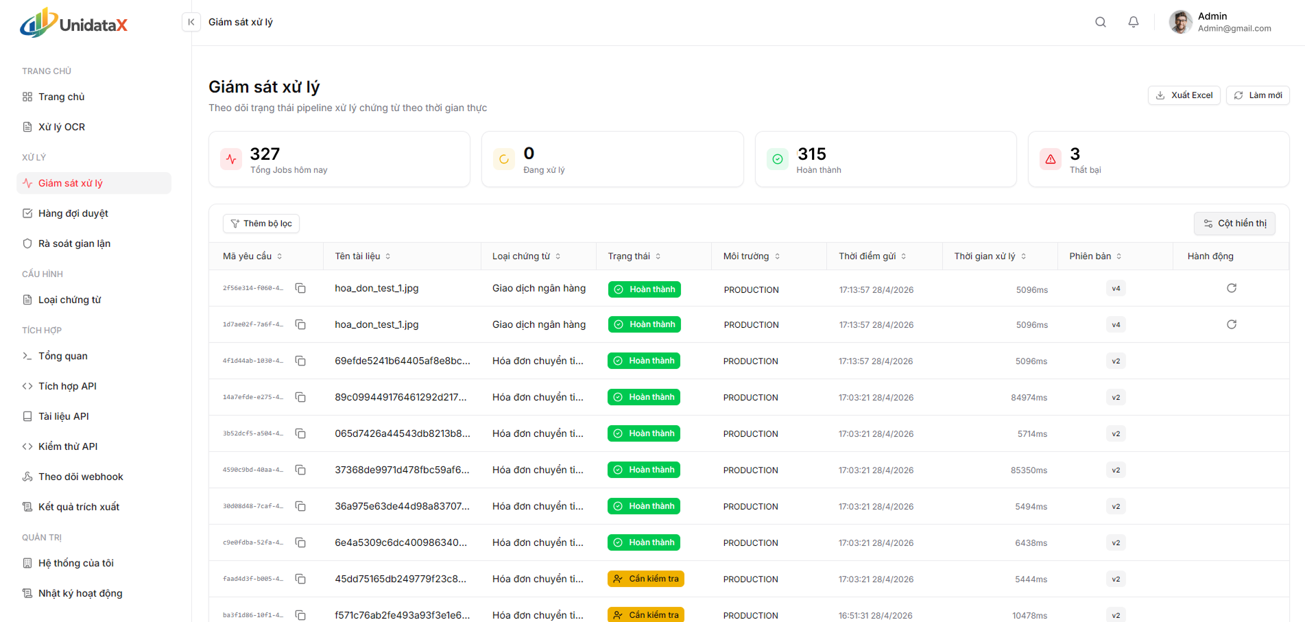Copy request ID 4590c9bd-40aa

click(x=300, y=470)
